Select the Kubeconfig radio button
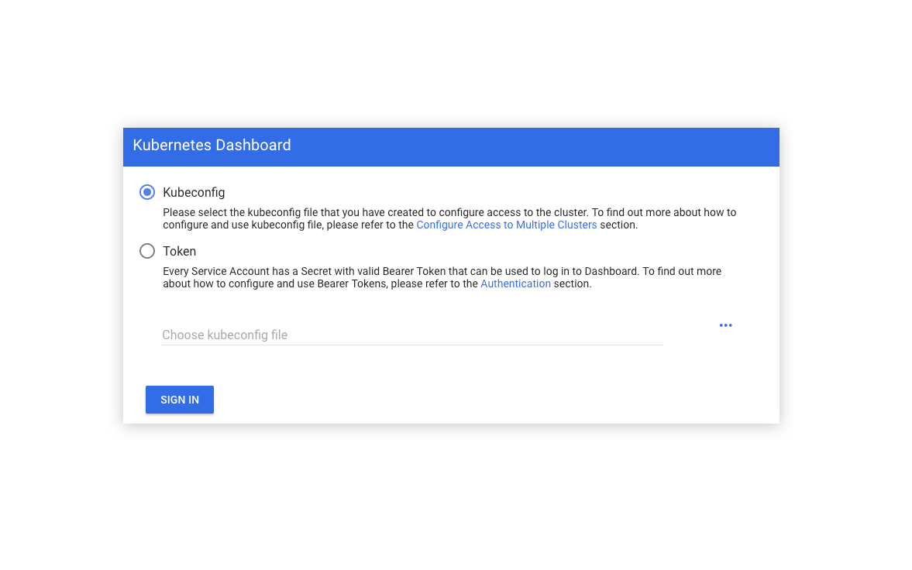The width and height of the screenshot is (912, 570). pyautogui.click(x=147, y=192)
